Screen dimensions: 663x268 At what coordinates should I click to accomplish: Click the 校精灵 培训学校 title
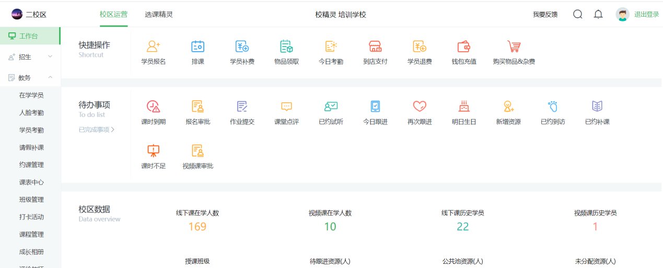(341, 15)
